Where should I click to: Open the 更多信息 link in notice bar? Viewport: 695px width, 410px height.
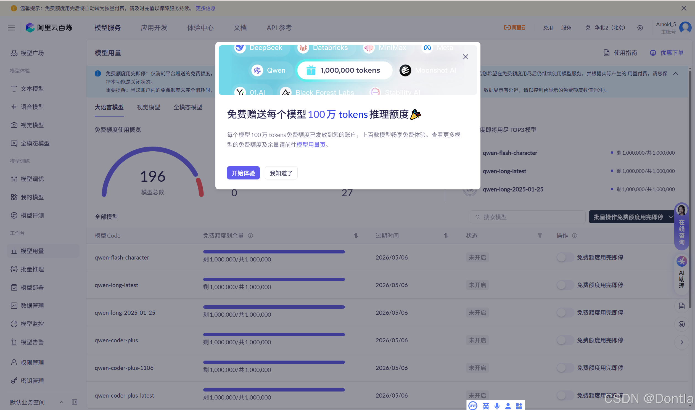click(205, 8)
